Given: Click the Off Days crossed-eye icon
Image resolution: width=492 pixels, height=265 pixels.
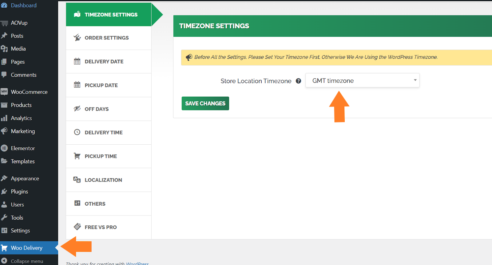Looking at the screenshot, I should [x=77, y=109].
